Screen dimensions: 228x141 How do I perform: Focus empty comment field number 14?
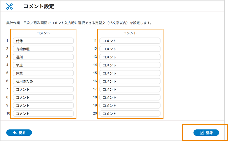(130, 65)
